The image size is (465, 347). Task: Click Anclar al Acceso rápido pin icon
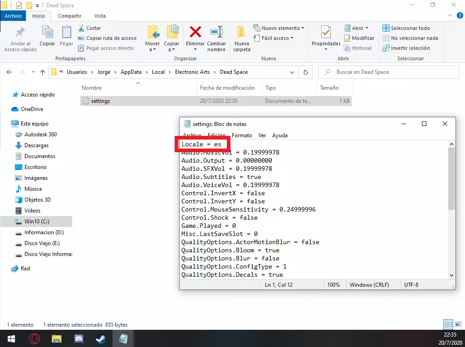point(20,33)
